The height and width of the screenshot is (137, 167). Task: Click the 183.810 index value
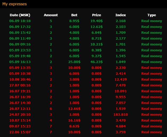[x=121, y=115]
